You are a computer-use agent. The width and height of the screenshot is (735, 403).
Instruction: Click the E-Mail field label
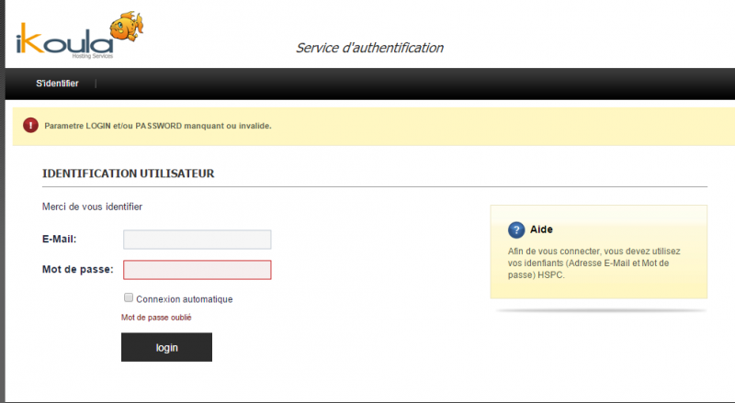click(x=59, y=239)
